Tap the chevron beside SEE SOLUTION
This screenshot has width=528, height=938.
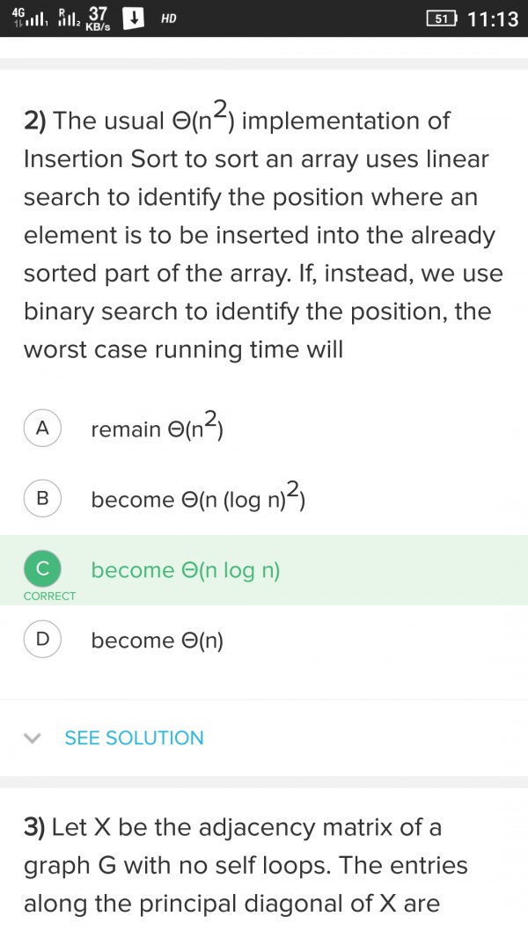(x=33, y=738)
